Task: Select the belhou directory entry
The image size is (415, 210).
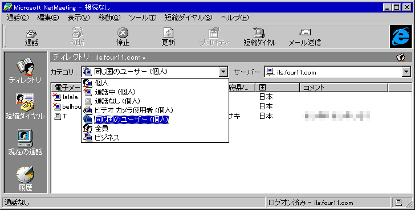Action: coord(67,106)
